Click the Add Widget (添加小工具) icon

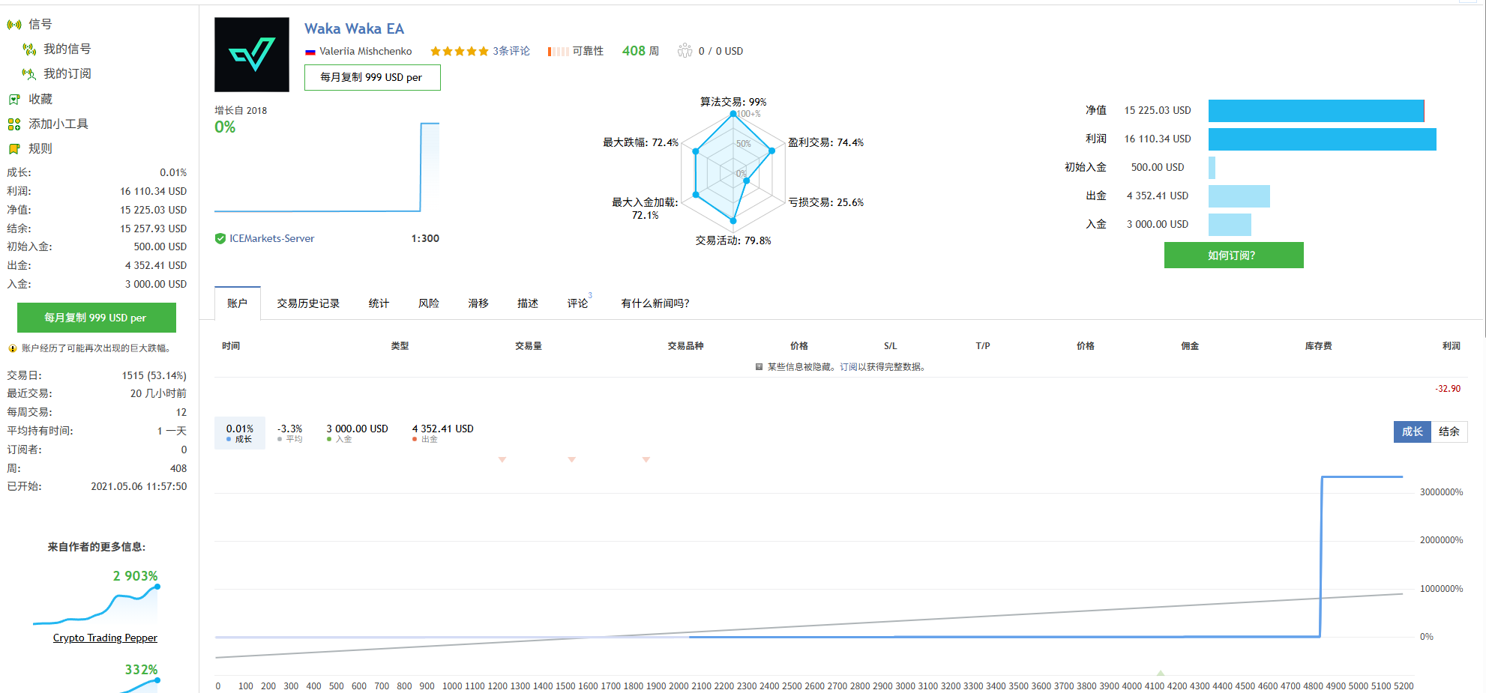point(13,124)
